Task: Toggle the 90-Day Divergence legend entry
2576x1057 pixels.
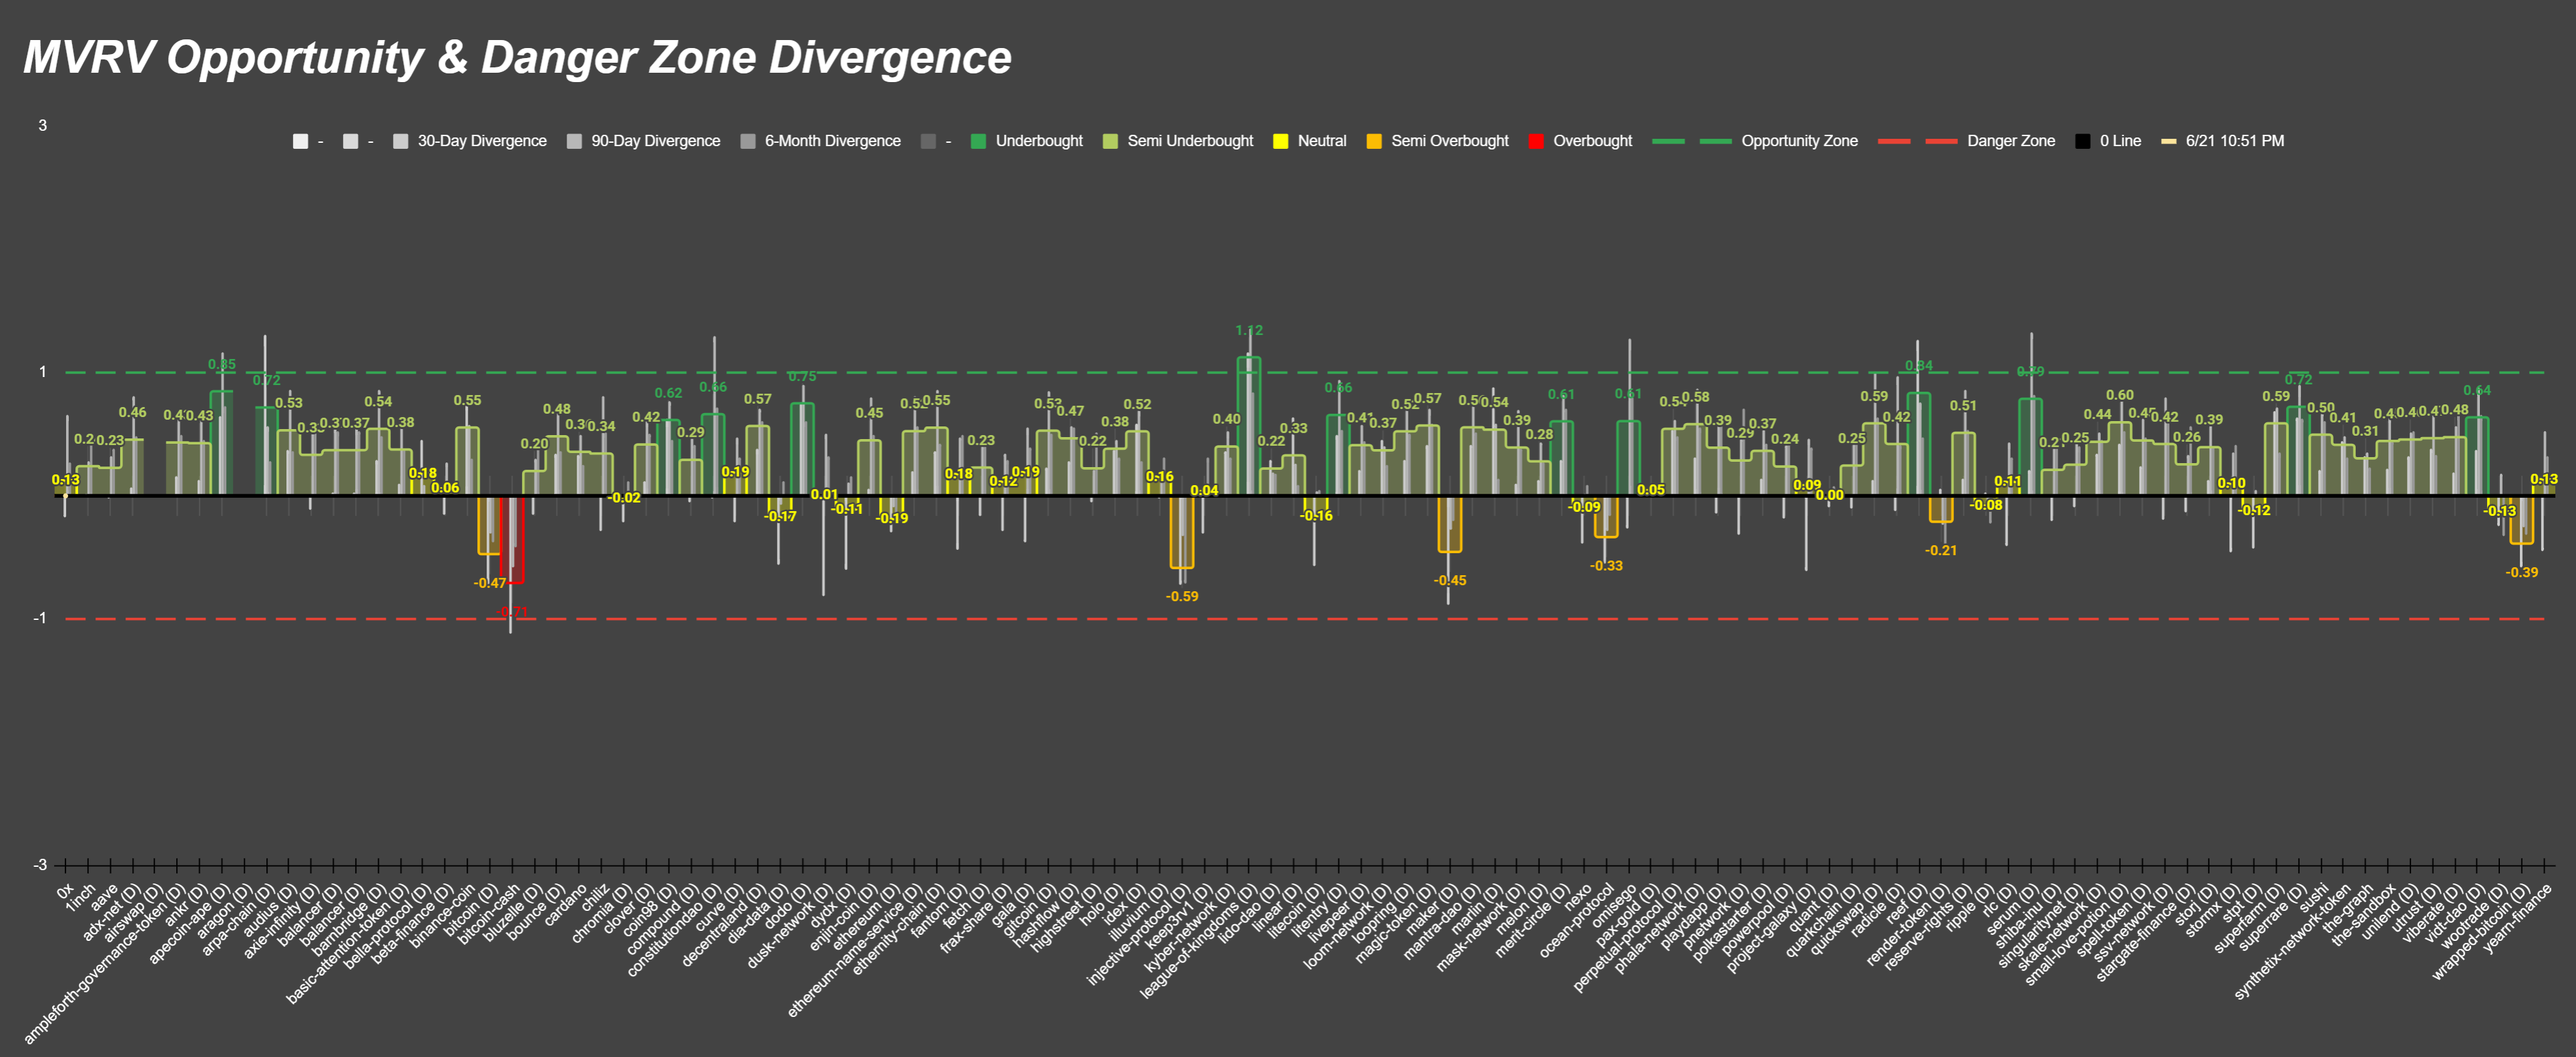Action: click(655, 141)
